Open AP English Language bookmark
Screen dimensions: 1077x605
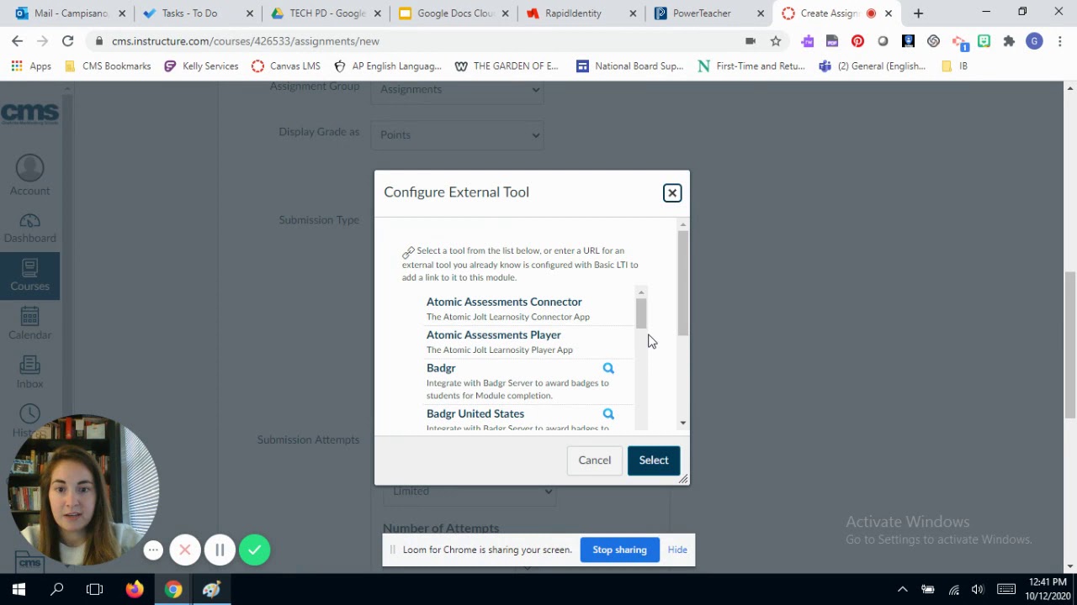(388, 66)
